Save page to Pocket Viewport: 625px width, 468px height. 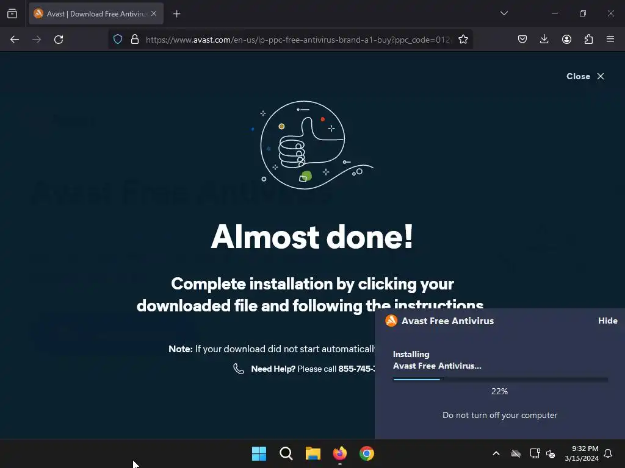(522, 39)
